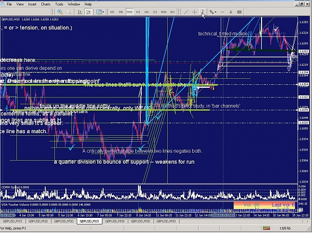Image resolution: width=312 pixels, height=234 pixels.
Task: Switch to W1 weekly timeframe
Action: pyautogui.click(x=172, y=12)
